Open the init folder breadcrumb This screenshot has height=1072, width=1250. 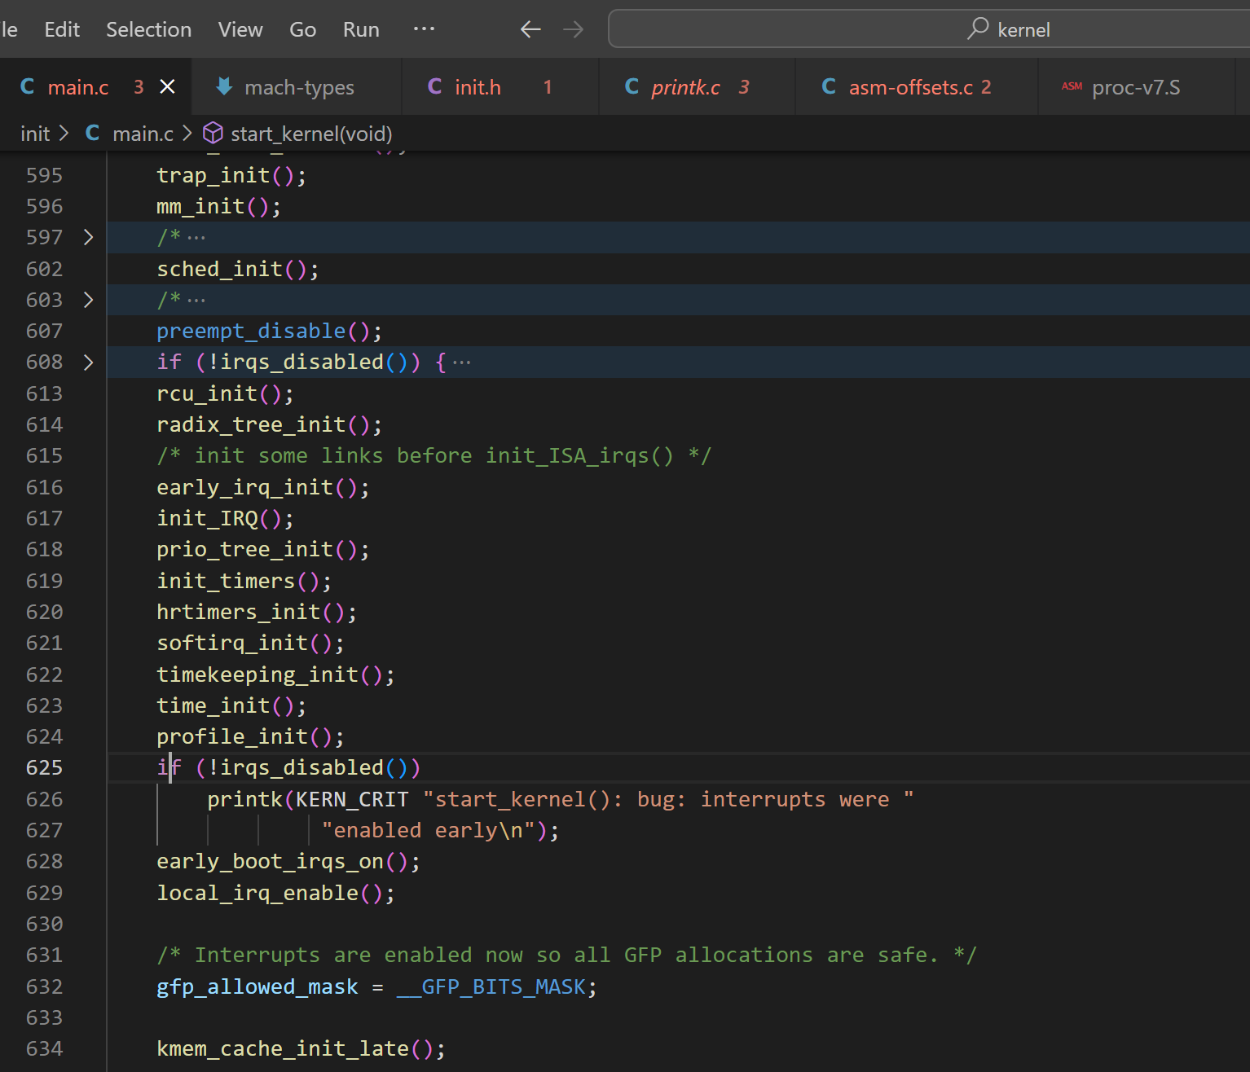[x=35, y=134]
